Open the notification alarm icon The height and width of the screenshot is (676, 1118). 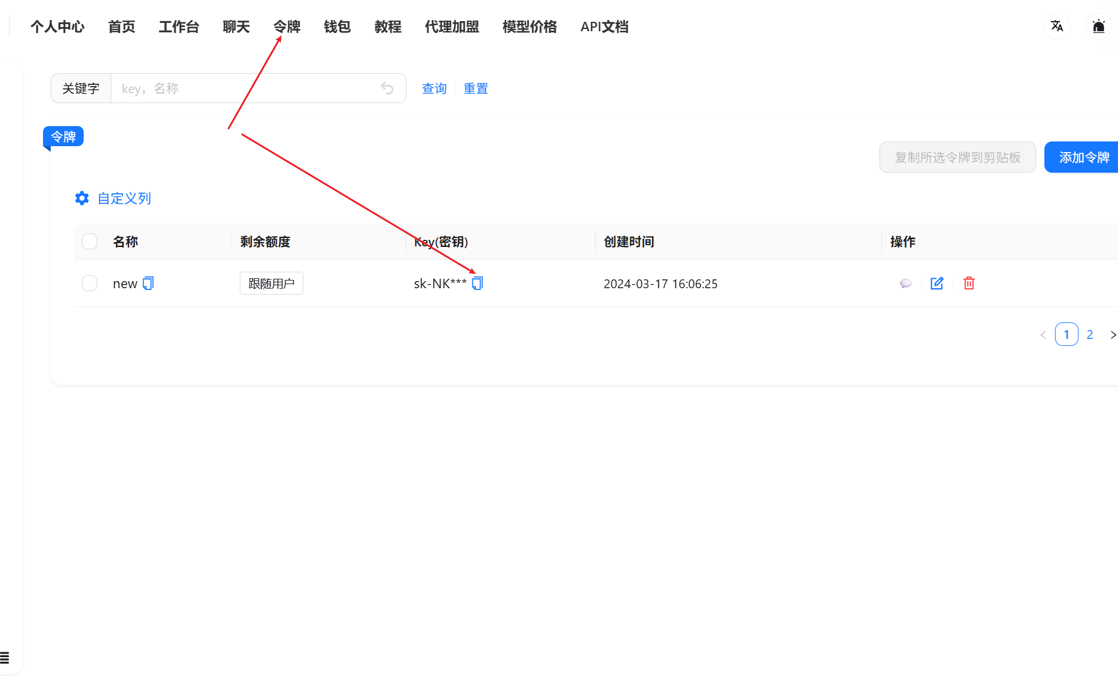point(1098,27)
